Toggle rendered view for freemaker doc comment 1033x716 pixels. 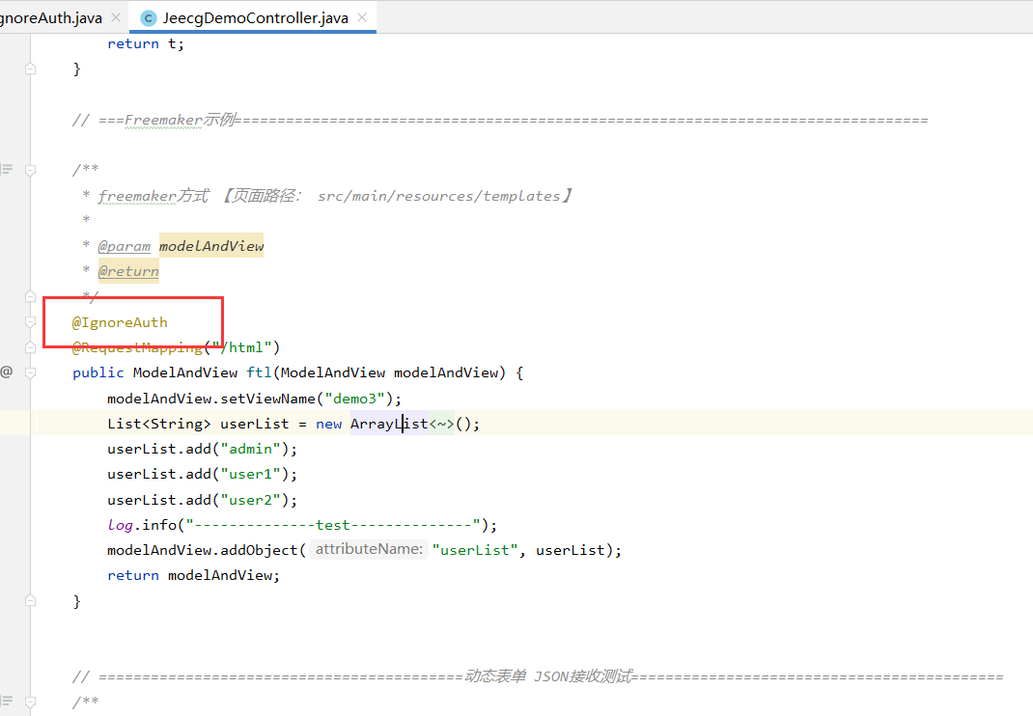pos(7,170)
